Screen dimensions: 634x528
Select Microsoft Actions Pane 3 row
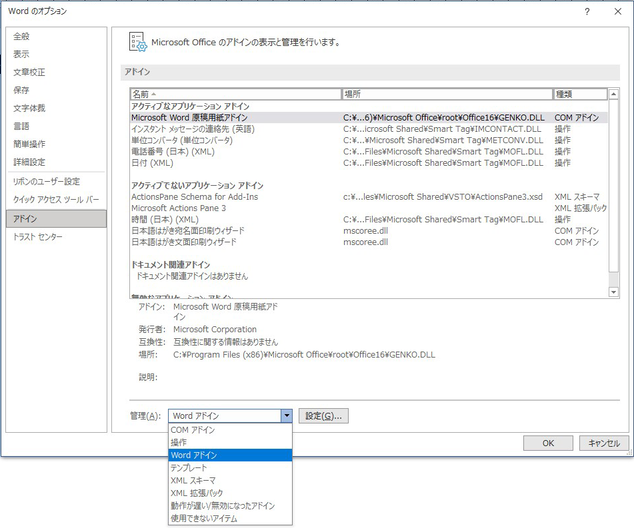pyautogui.click(x=369, y=208)
